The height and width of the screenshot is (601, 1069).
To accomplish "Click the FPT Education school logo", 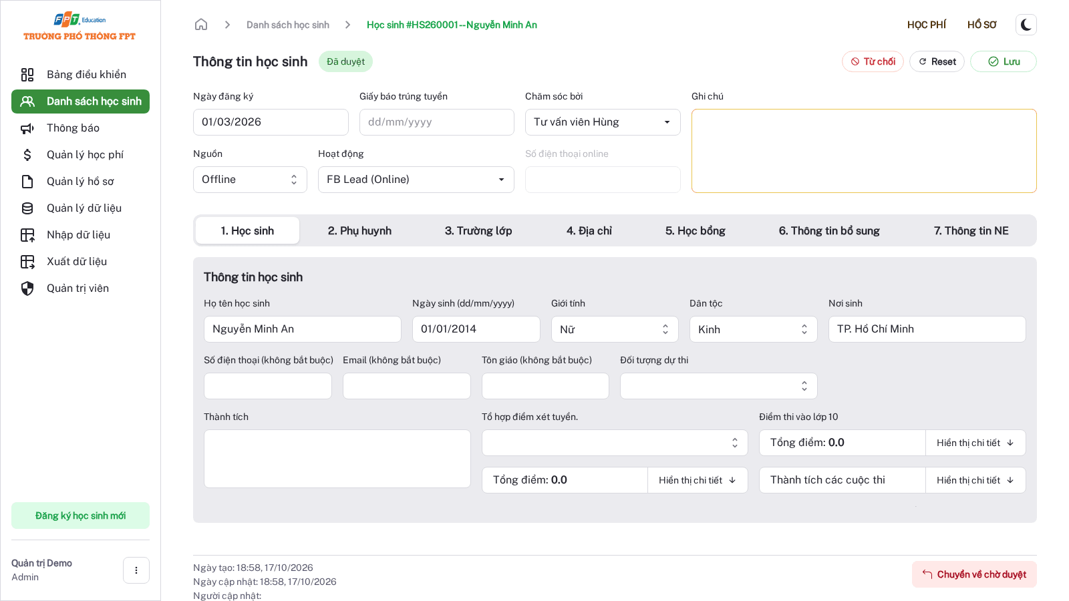I will click(80, 27).
